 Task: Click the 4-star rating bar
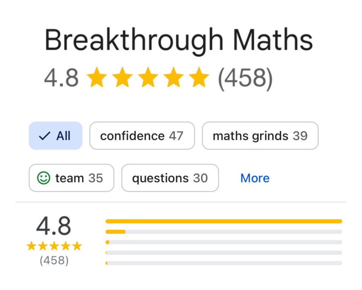[224, 231]
